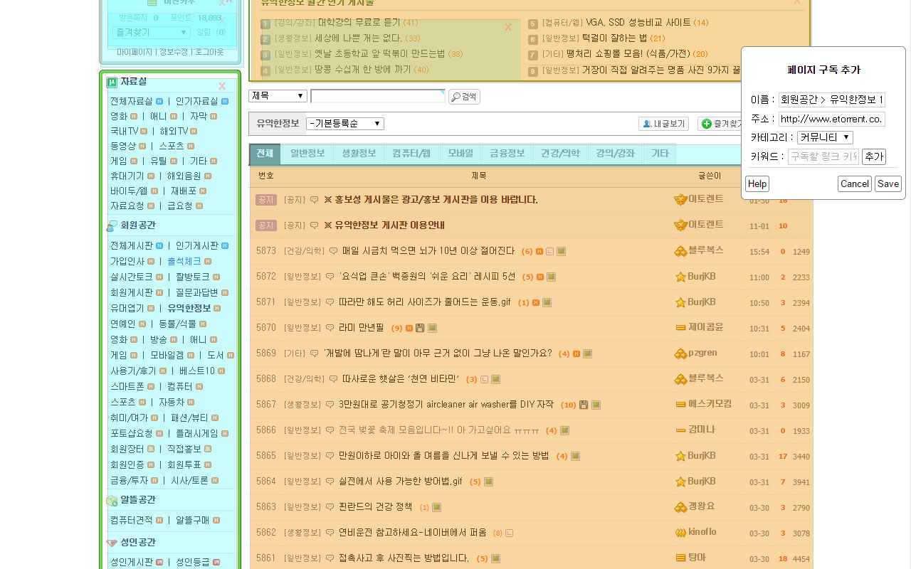The height and width of the screenshot is (569, 911).
Task: Click the wing badge next to kinoflo
Action: click(x=680, y=532)
